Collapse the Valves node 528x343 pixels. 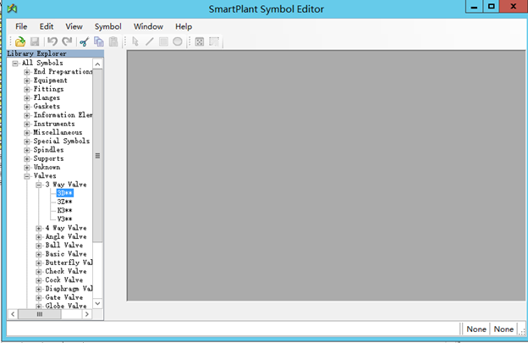tap(27, 176)
